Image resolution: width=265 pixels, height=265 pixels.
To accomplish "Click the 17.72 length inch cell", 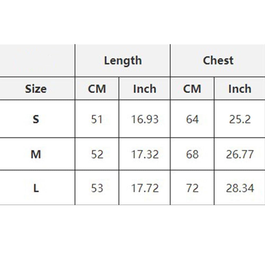I will pos(145,188).
